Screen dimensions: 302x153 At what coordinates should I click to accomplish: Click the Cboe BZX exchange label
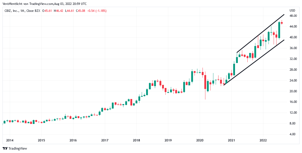point(35,11)
